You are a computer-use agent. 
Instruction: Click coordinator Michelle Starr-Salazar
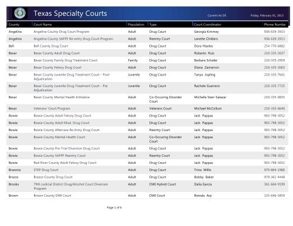(210, 97)
